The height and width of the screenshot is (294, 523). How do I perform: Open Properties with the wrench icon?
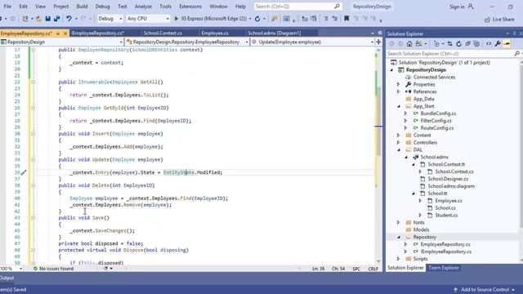point(498,43)
